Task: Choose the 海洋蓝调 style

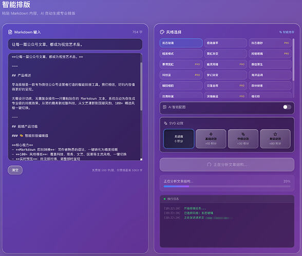Action: pyautogui.click(x=270, y=75)
